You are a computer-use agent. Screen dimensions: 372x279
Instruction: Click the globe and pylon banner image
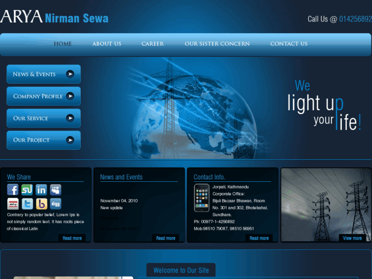194,109
